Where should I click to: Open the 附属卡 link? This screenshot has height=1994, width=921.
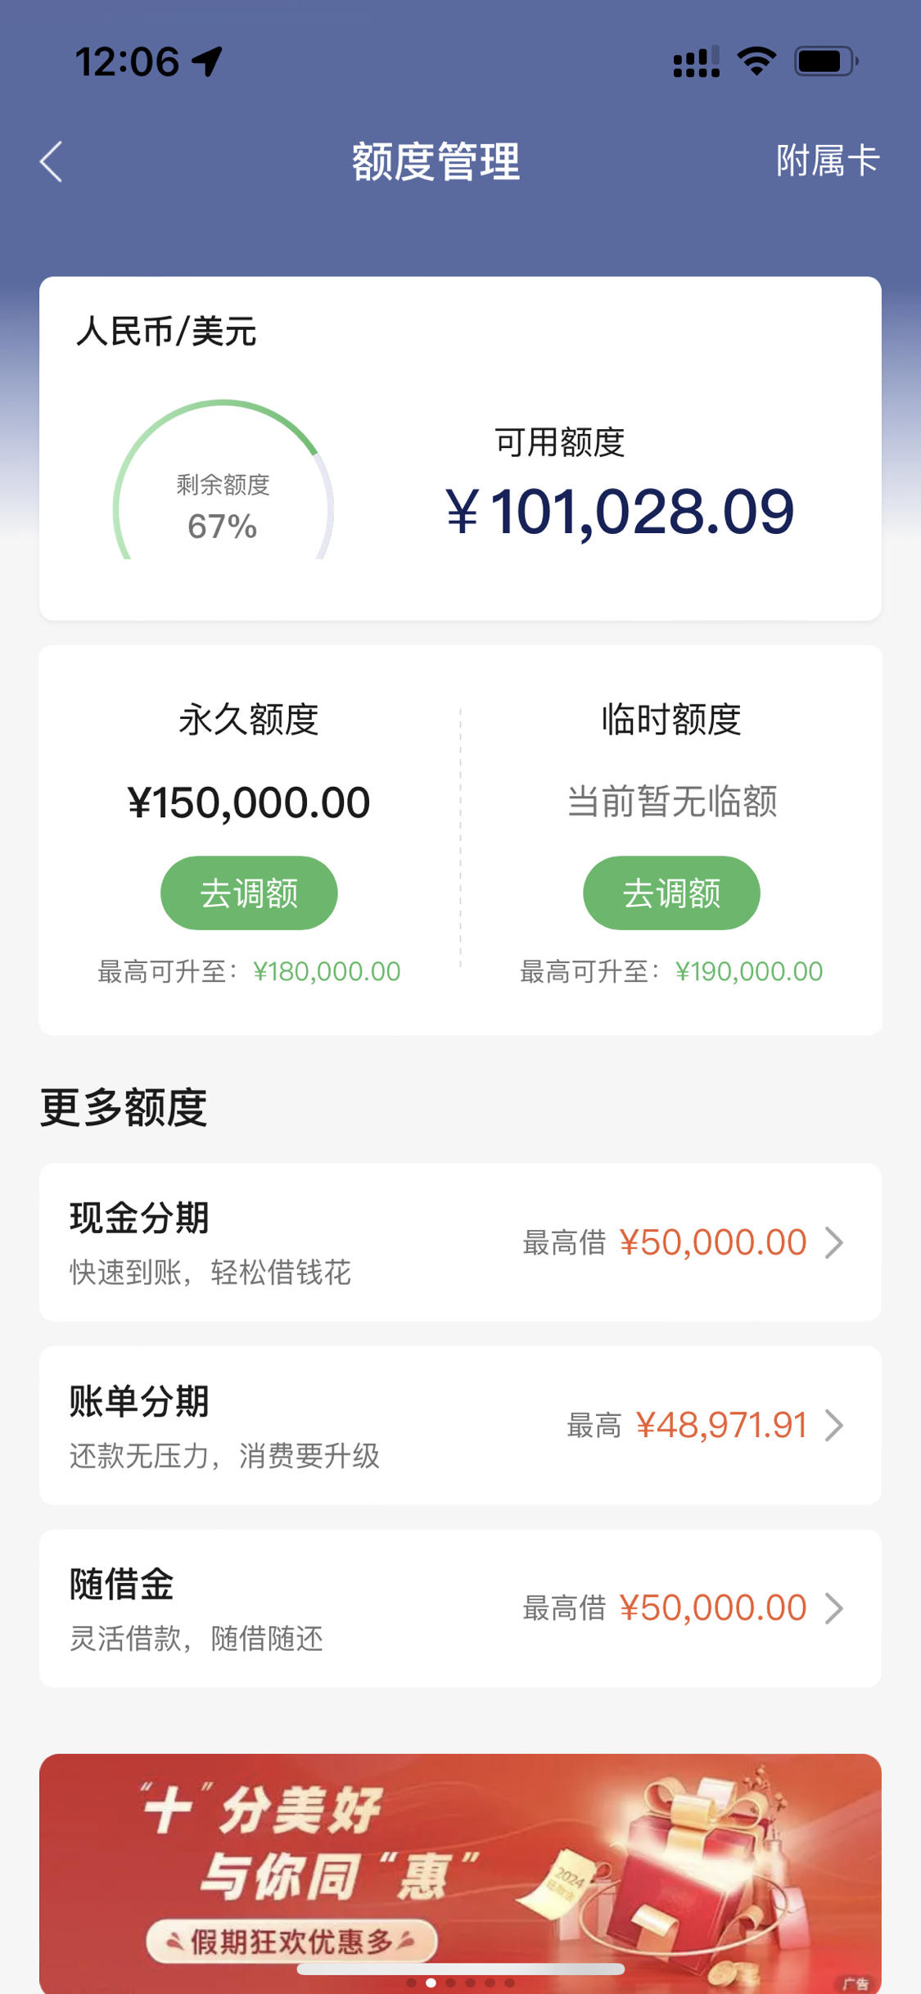(x=828, y=161)
